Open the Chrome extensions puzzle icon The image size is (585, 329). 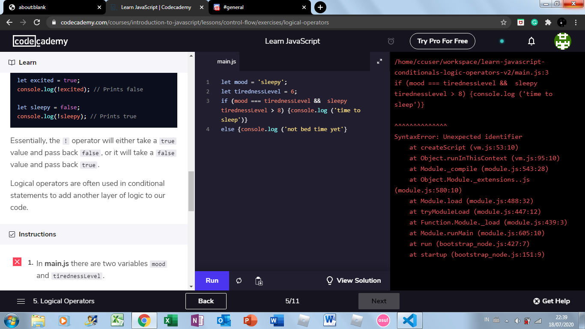tap(548, 22)
